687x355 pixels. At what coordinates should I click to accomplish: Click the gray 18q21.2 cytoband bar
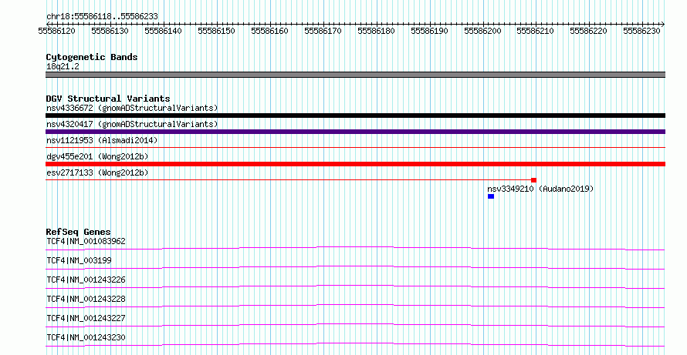[355, 75]
